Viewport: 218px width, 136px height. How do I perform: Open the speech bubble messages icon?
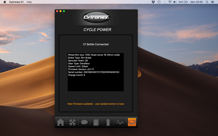coord(84,122)
